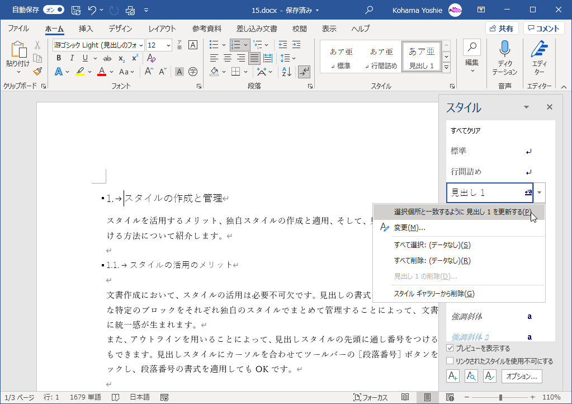Screen dimensions: 572x404
Task: Open the font color dropdown arrow
Action: (112, 72)
